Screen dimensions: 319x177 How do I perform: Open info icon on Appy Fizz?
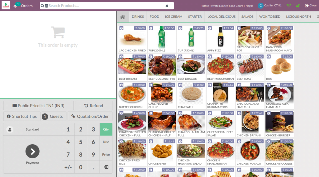pyautogui.click(x=210, y=28)
